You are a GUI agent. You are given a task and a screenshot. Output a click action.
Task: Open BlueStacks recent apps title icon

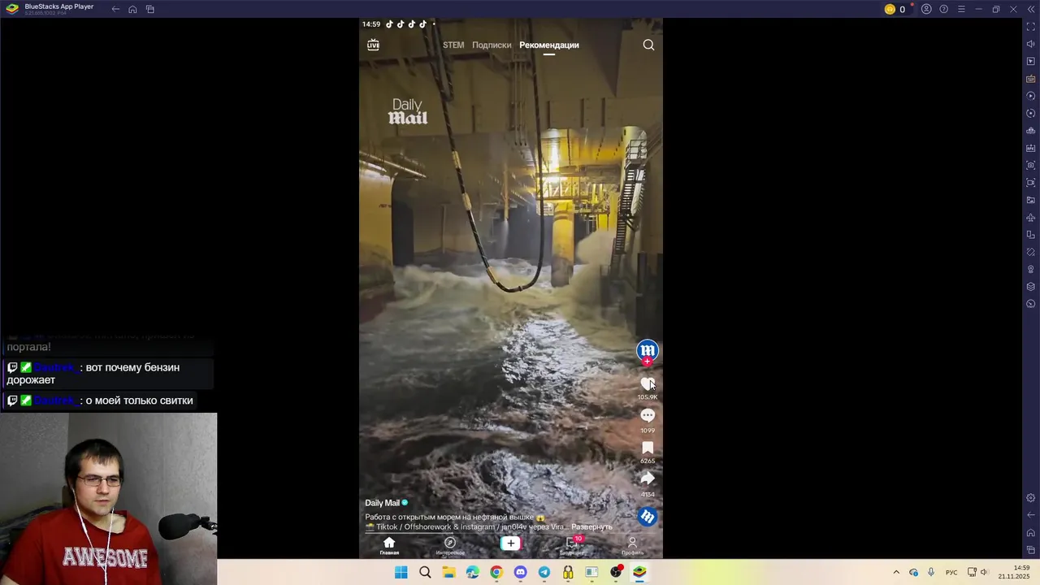tap(150, 9)
